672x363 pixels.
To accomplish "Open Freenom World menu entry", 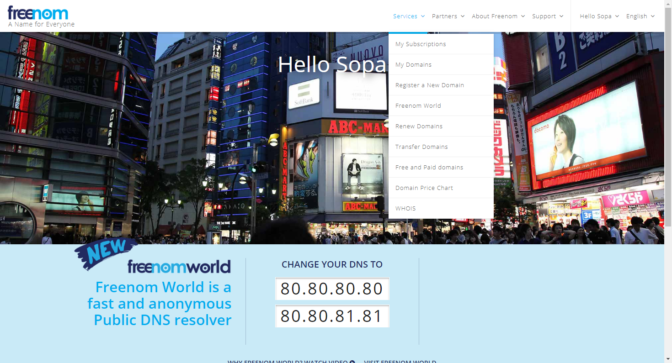I will (441, 105).
